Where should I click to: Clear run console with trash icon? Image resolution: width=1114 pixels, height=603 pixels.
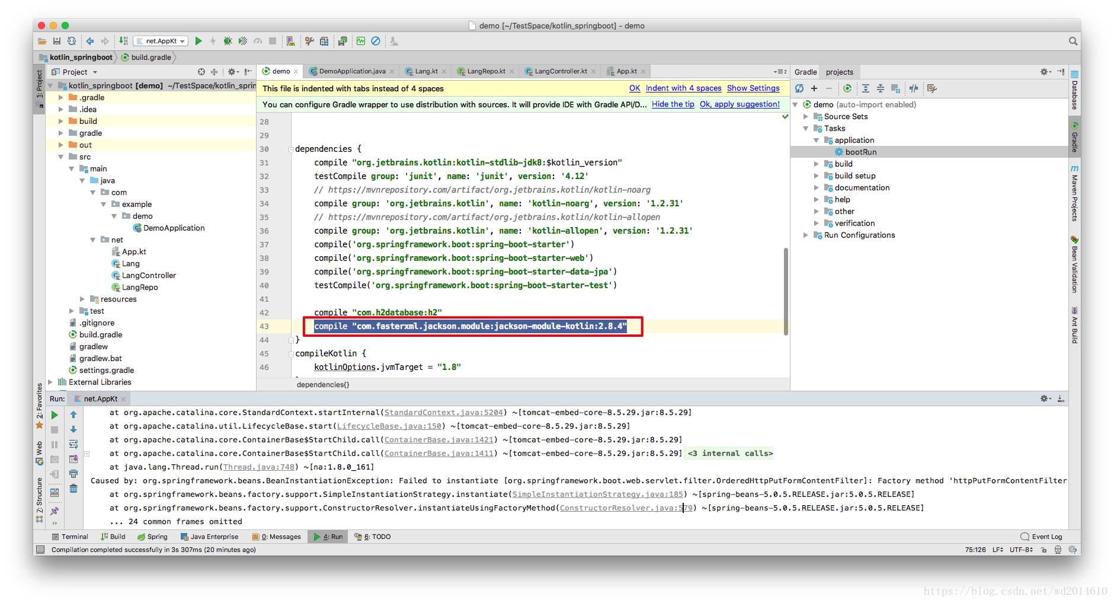(73, 489)
